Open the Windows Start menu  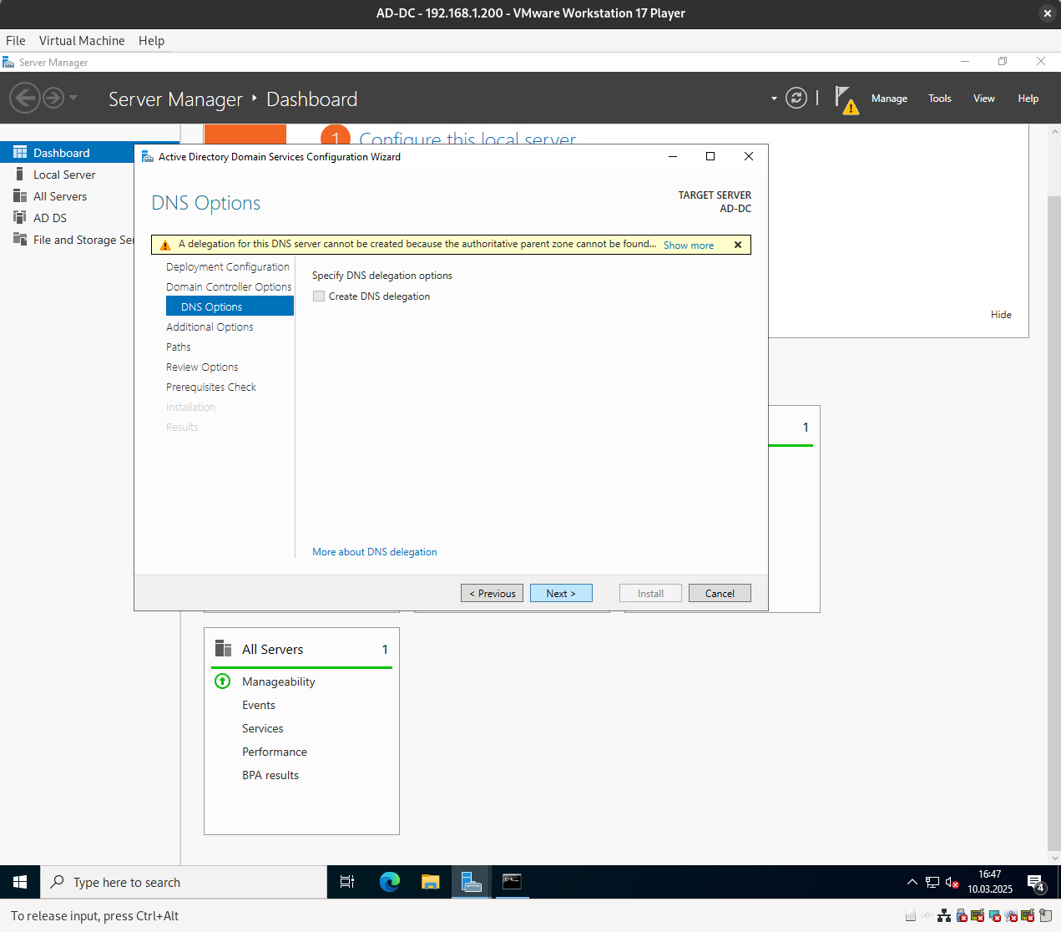20,882
